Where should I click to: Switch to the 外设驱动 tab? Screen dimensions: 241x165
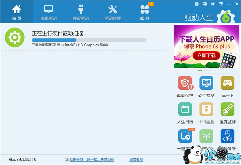[x=81, y=12]
